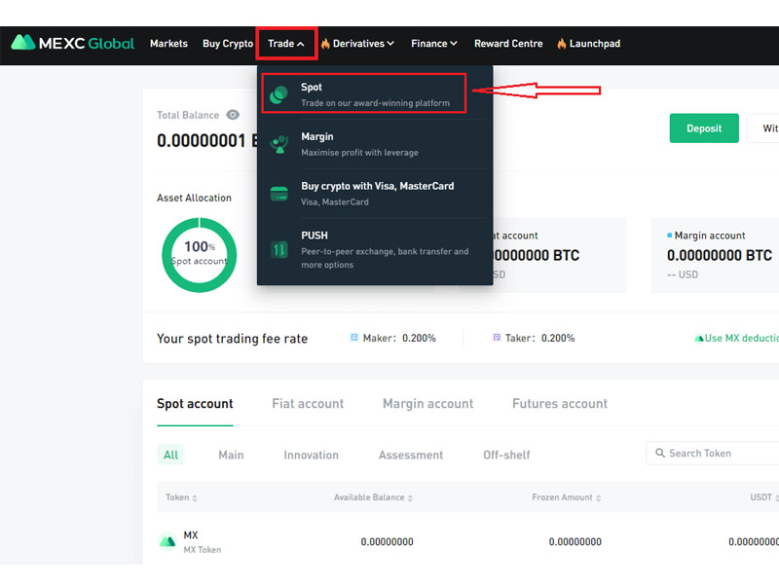Click the Asset Allocation heading
This screenshot has height=584, width=779.
(x=194, y=198)
